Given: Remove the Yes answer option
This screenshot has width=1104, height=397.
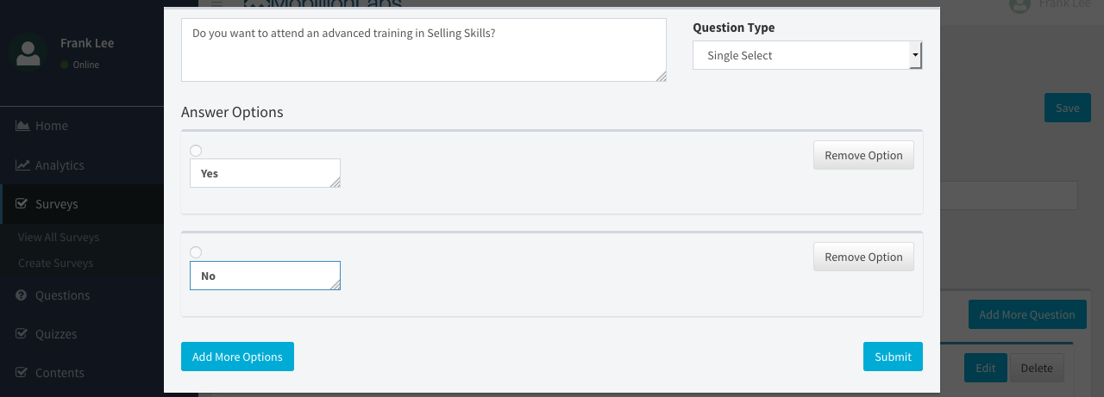Looking at the screenshot, I should 863,155.
